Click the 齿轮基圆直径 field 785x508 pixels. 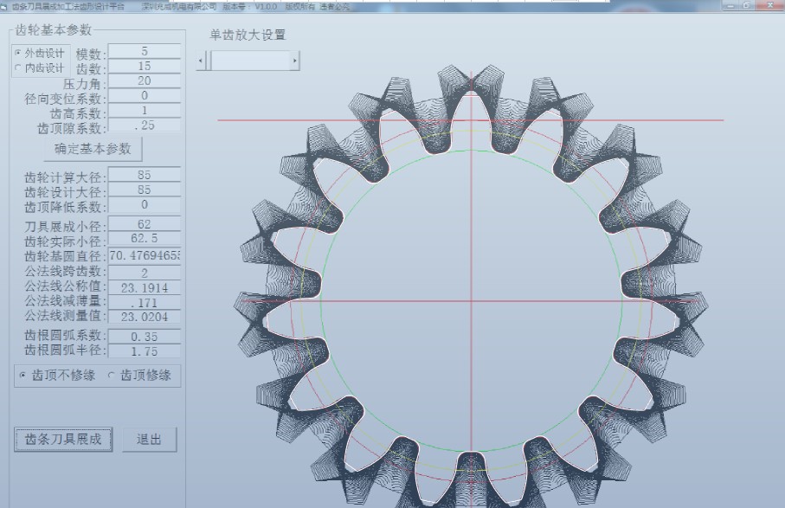tap(145, 256)
